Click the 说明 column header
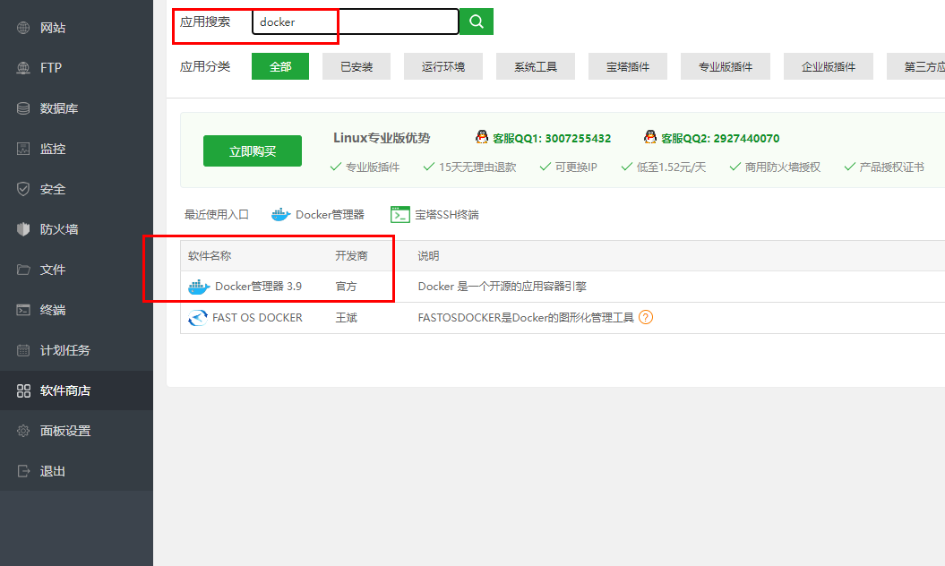Image resolution: width=945 pixels, height=566 pixels. [428, 255]
